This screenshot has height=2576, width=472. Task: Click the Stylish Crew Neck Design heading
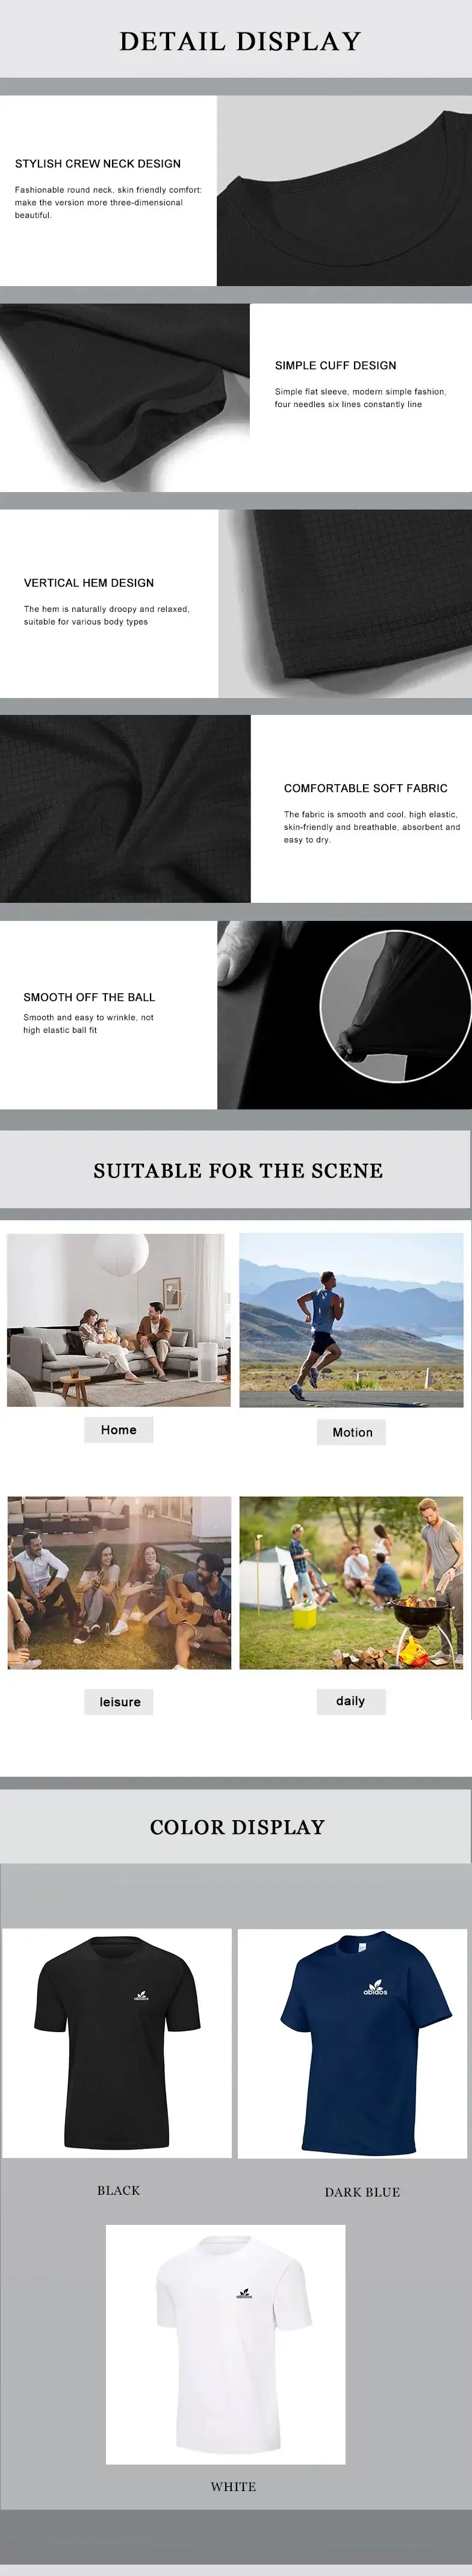[x=98, y=163]
